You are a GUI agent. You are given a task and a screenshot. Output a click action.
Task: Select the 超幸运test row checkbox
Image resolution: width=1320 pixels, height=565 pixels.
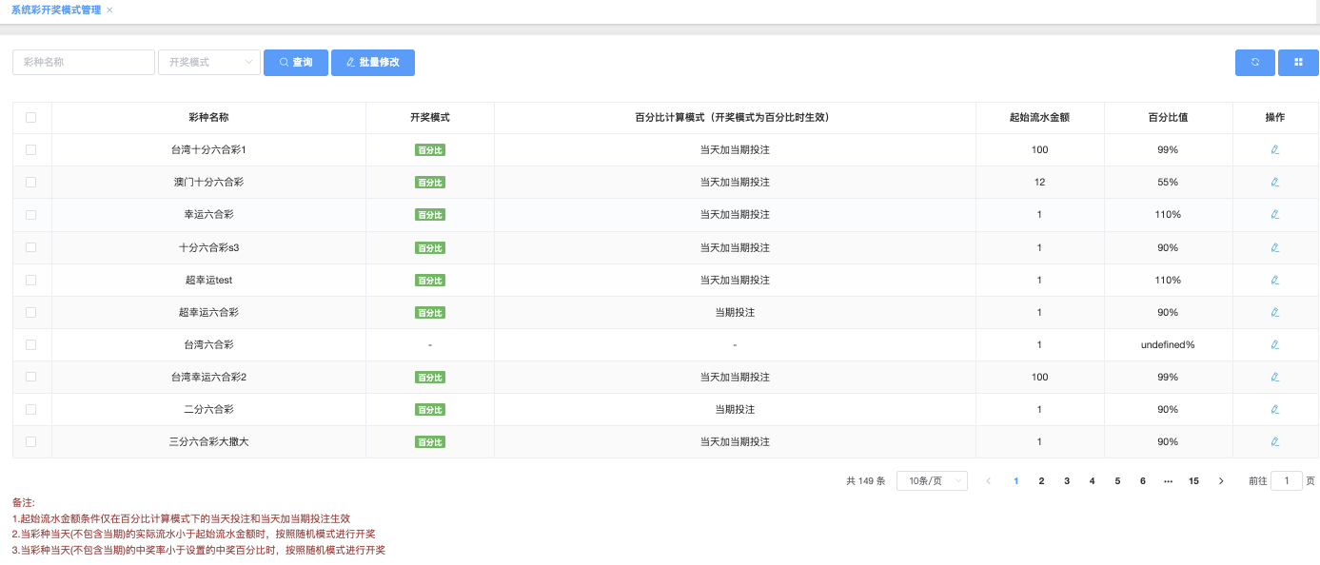click(x=31, y=280)
